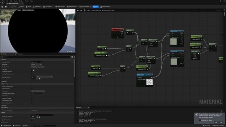
Task: Save the material with the save icon
Action: 2,7
